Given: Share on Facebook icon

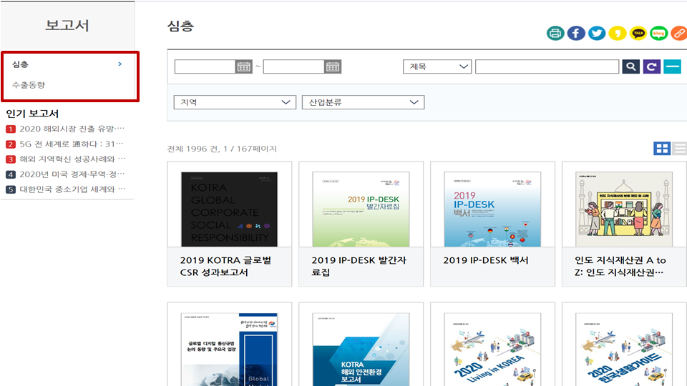Looking at the screenshot, I should click(576, 34).
